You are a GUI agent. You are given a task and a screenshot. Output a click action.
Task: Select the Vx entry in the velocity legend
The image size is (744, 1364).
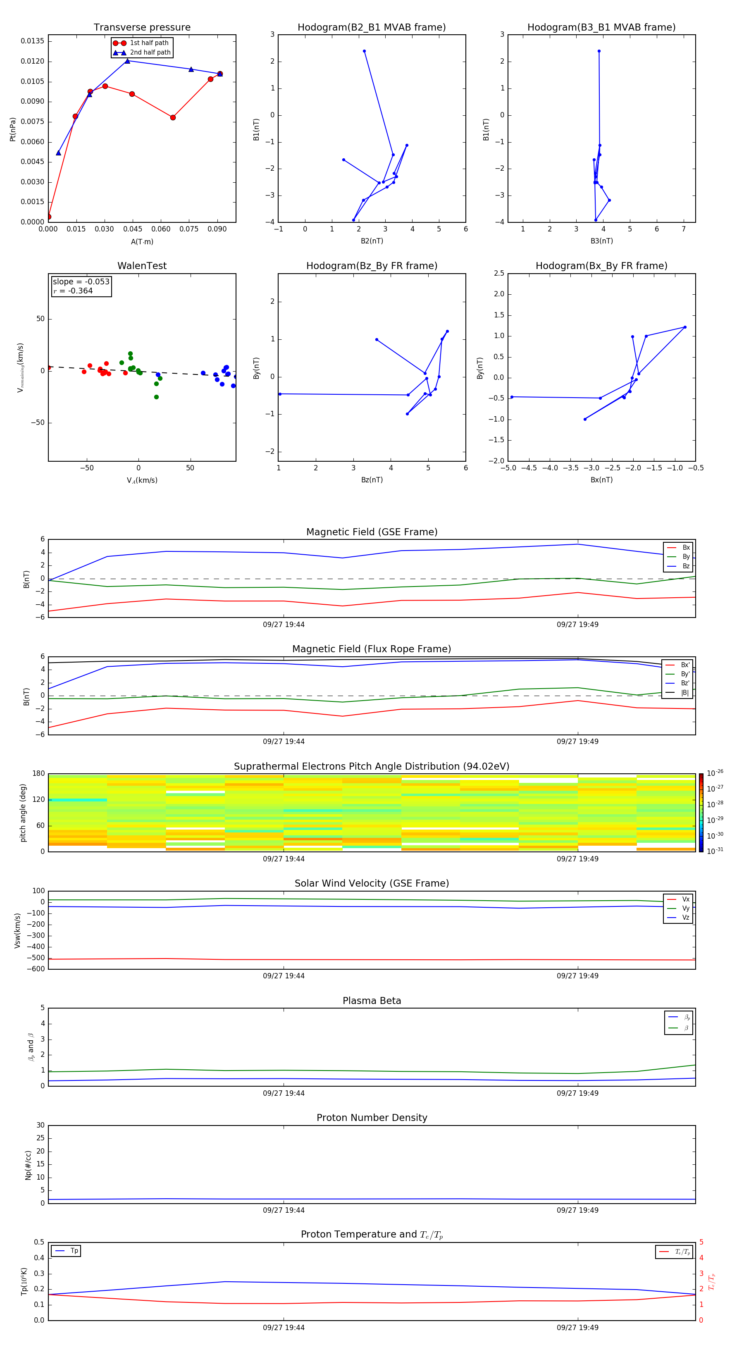tap(678, 899)
